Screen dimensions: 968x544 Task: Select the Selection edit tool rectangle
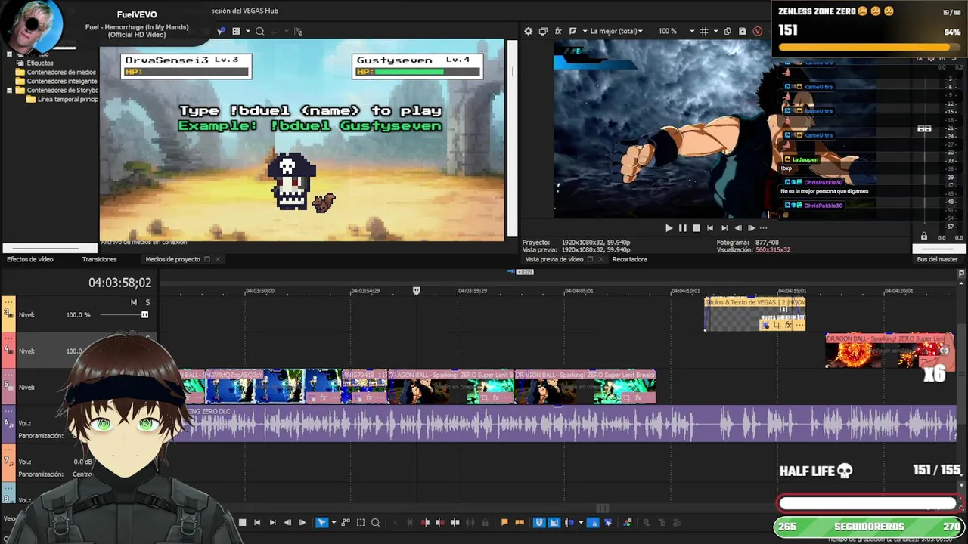pos(361,522)
